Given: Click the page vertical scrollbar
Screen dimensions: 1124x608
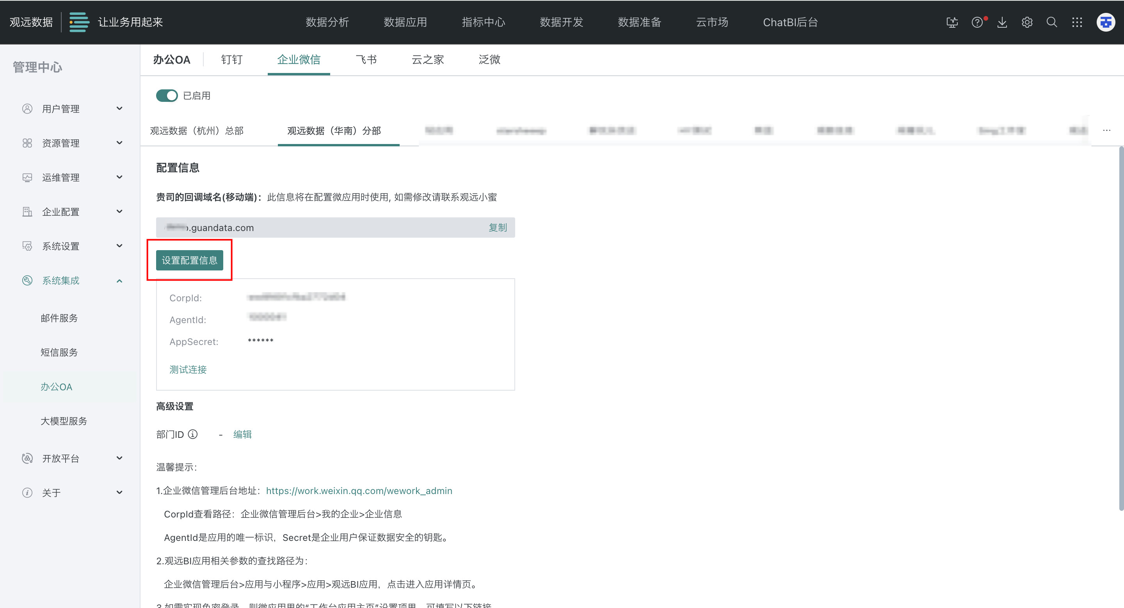Looking at the screenshot, I should [1121, 327].
